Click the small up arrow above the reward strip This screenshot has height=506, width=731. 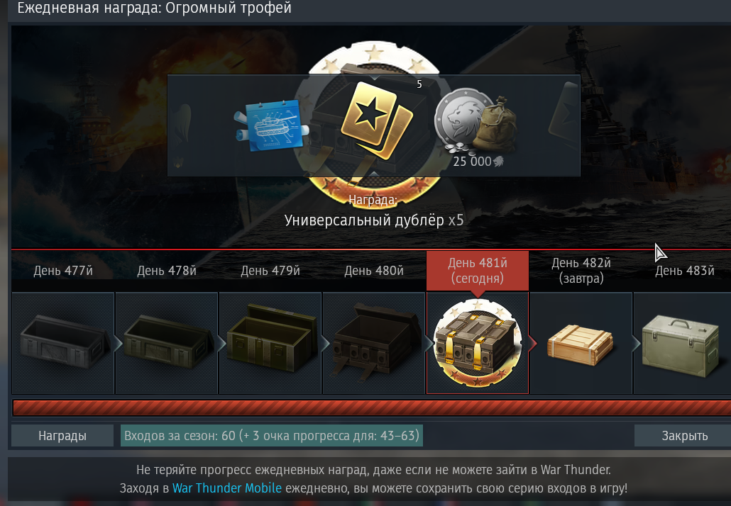click(x=374, y=78)
